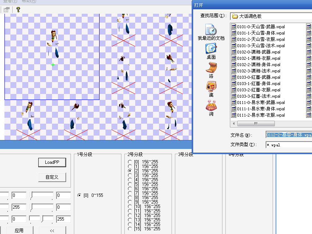Viewport: 312px width, 234px height.
Task: Select radio option [7] 156~255
Action: click(x=130, y=193)
